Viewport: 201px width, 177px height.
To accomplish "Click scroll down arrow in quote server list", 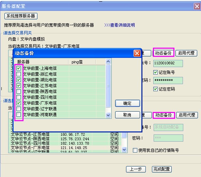I will pyautogui.click(x=124, y=149).
